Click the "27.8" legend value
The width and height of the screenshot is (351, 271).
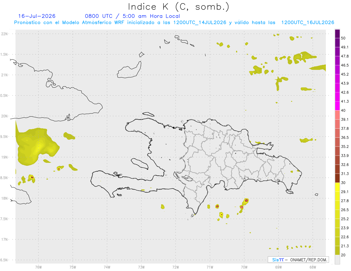pyautogui.click(x=345, y=201)
